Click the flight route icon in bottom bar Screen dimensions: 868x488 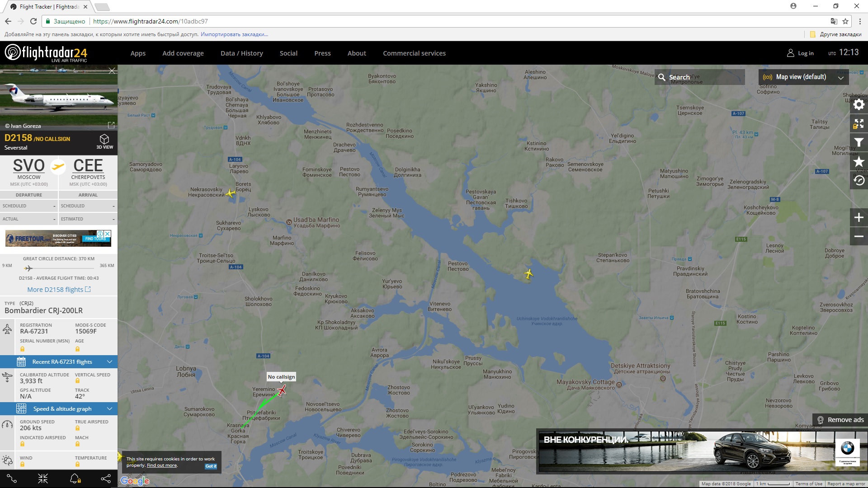click(12, 479)
